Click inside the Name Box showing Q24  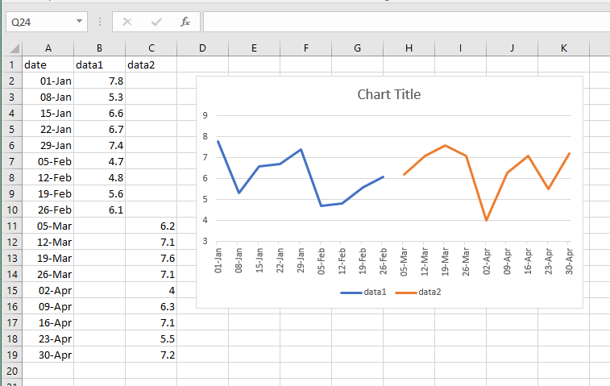tap(41, 22)
